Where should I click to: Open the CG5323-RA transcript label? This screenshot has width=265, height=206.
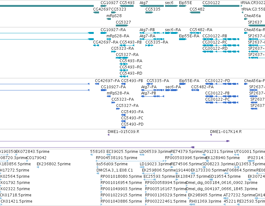coord(122,48)
